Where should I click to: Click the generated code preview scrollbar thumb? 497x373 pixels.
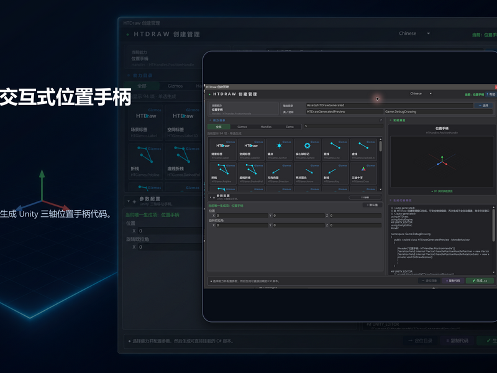pyautogui.click(x=493, y=225)
